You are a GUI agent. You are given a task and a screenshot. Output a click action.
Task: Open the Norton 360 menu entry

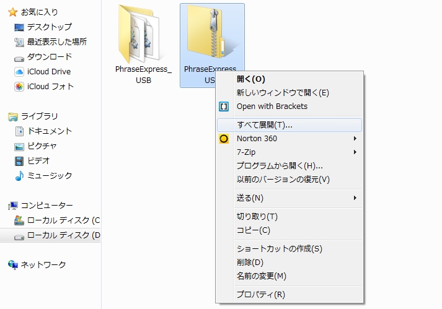click(290, 139)
